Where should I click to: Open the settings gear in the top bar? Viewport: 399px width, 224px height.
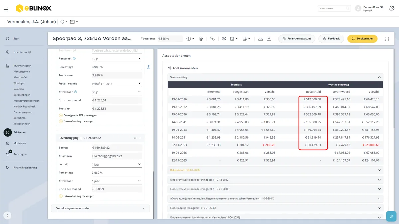(x=391, y=8)
